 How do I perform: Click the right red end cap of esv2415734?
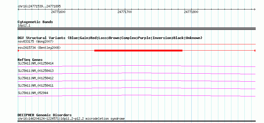(x=255, y=51)
